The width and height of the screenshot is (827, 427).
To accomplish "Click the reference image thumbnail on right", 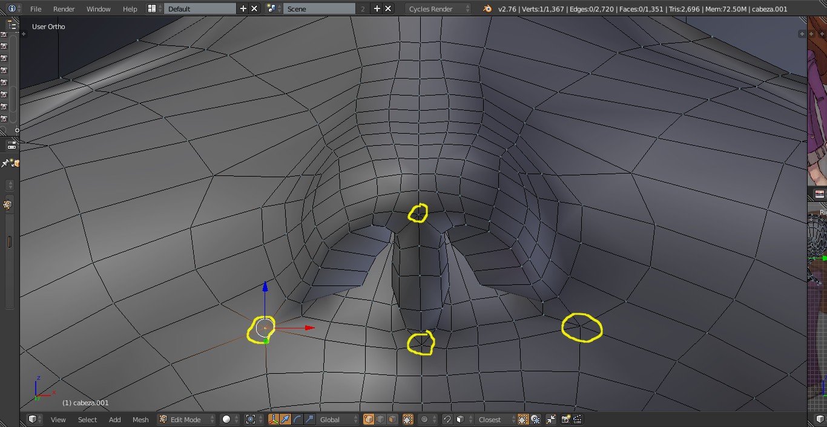I will pyautogui.click(x=817, y=100).
